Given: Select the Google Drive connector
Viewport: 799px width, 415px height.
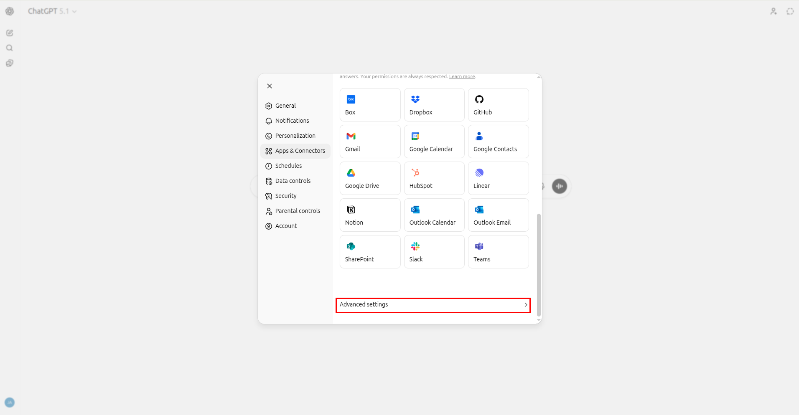Looking at the screenshot, I should click(x=370, y=178).
